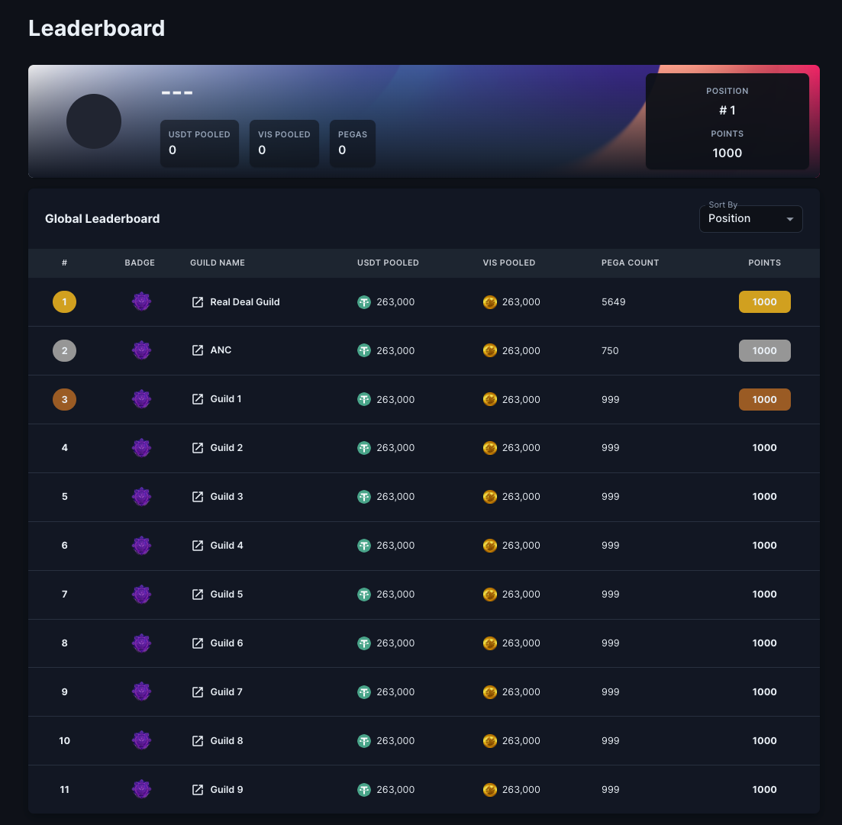
Task: Click the VIS amount 263,000 in Guild 8 row
Action: pos(521,741)
